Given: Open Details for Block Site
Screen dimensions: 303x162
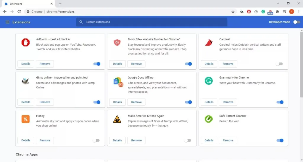Looking at the screenshot, I should coord(117,64).
